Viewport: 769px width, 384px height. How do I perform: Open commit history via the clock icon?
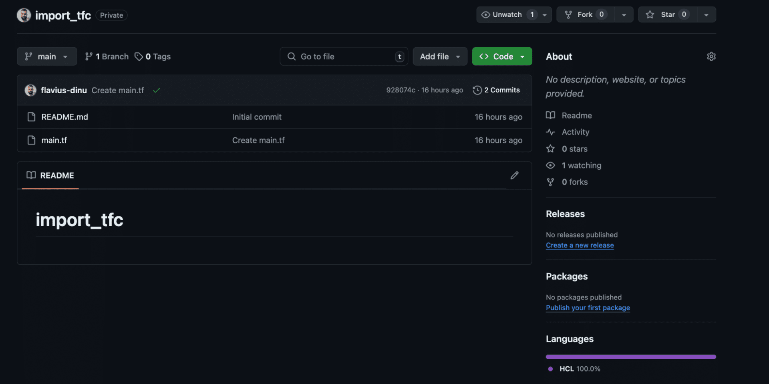(477, 90)
